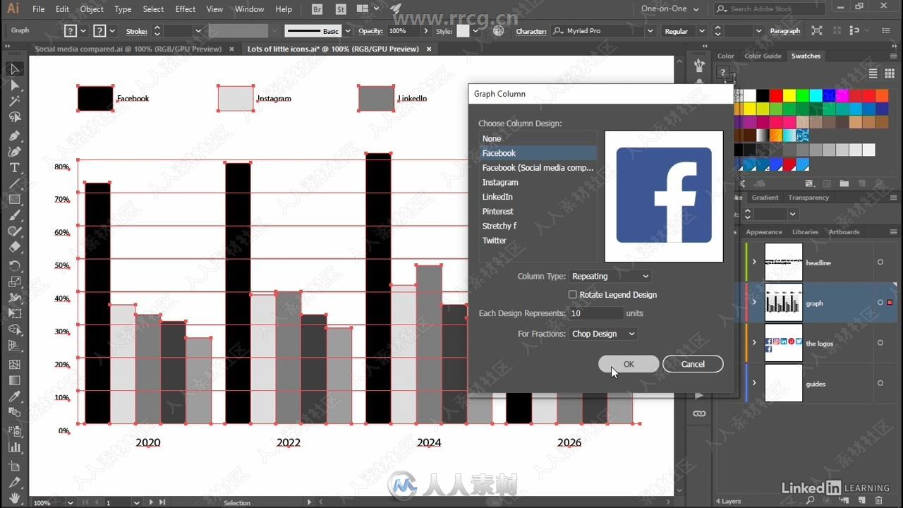The height and width of the screenshot is (508, 903).
Task: Choose the Pen tool
Action: pos(14,135)
